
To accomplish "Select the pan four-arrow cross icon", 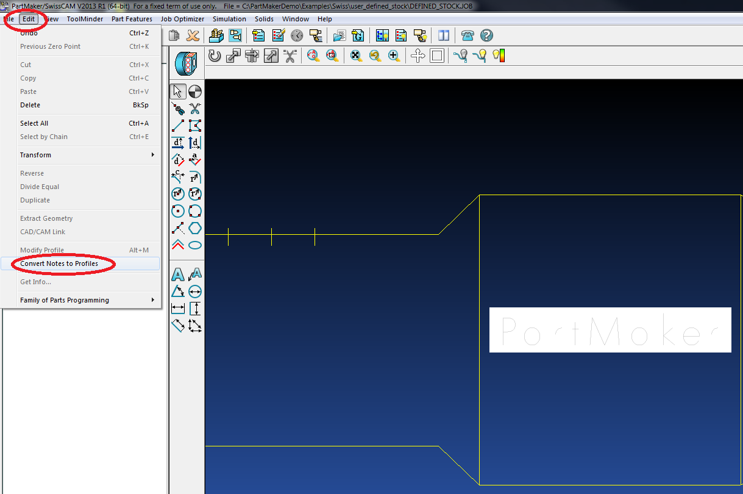I will (418, 56).
